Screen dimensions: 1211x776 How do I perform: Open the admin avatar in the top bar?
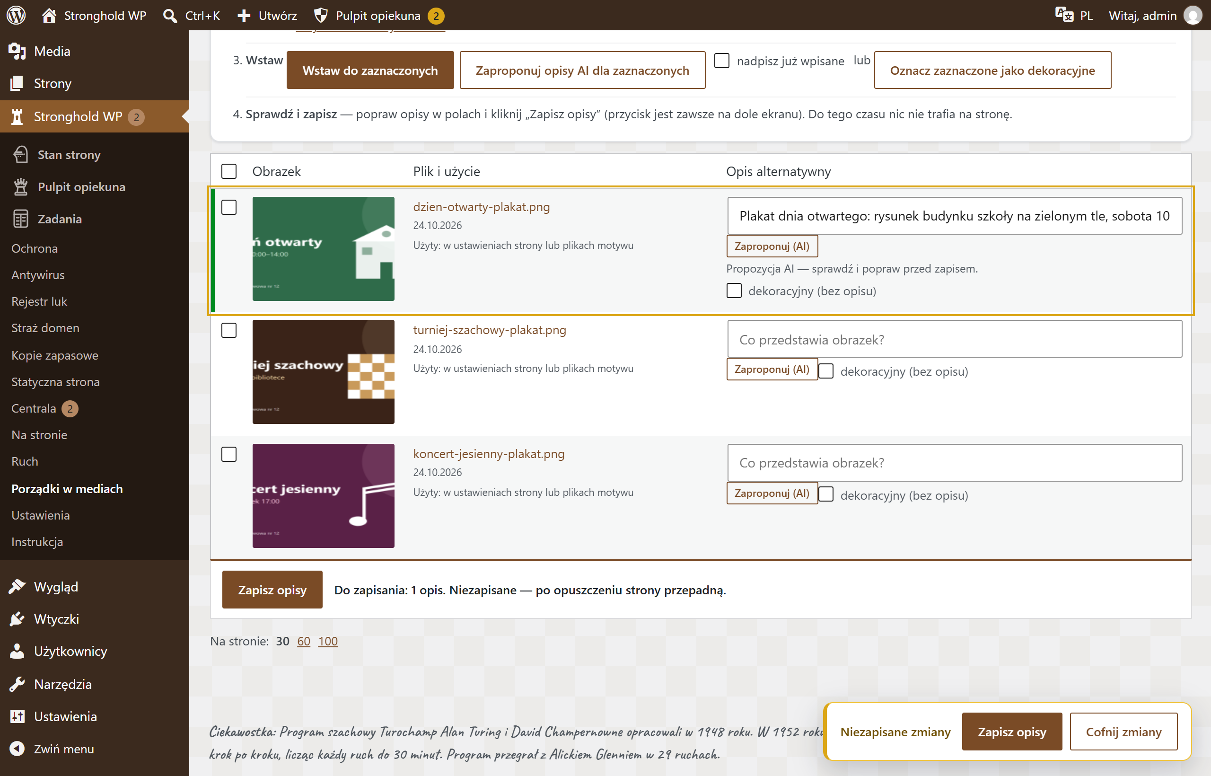pos(1193,15)
